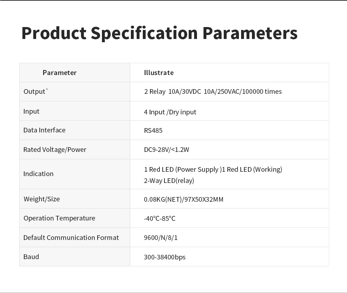The width and height of the screenshot is (347, 293).
Task: Click the 2 Relay 10A/30VDC value
Action: [173, 92]
